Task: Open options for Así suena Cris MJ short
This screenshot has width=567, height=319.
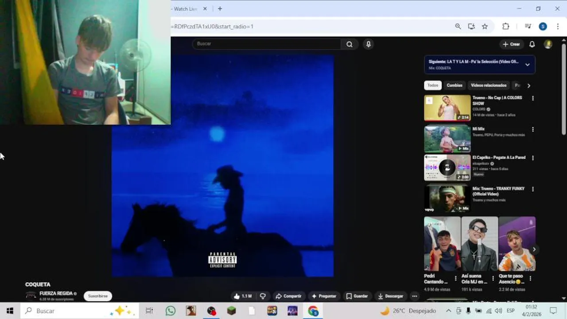Action: click(493, 279)
